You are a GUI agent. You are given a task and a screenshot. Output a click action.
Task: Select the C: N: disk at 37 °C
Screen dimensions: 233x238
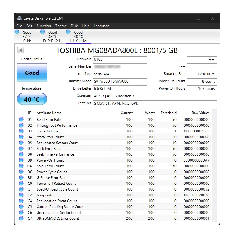click(27, 36)
